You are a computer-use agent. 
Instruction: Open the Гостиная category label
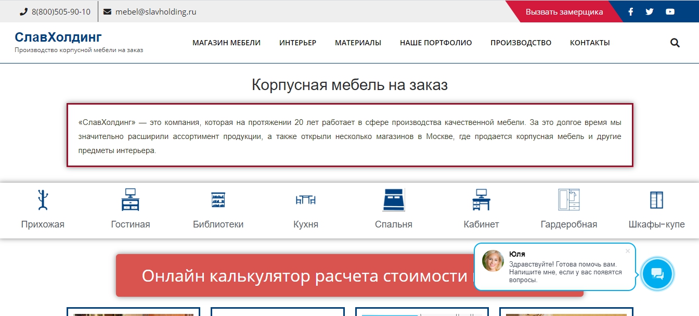coord(131,224)
